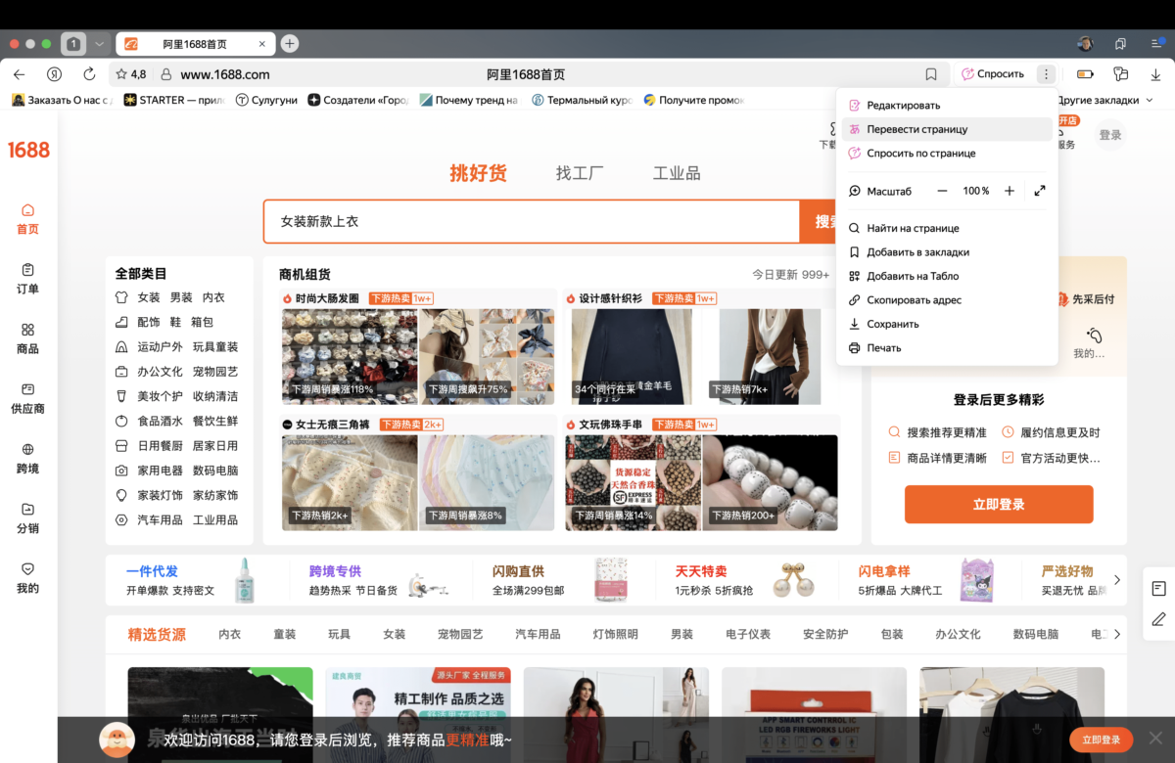Switch to the 找工厂 tab
This screenshot has width=1175, height=763.
580,173
